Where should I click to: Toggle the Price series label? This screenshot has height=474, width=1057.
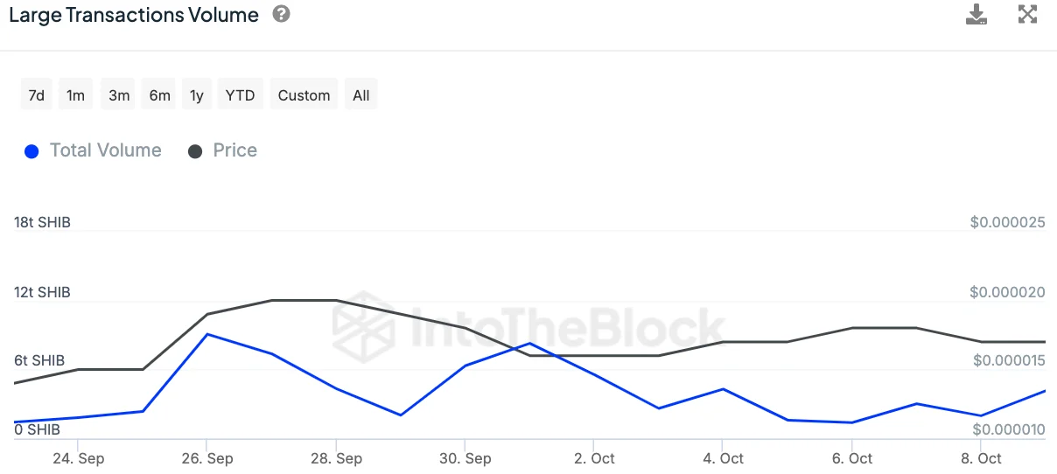pyautogui.click(x=234, y=150)
